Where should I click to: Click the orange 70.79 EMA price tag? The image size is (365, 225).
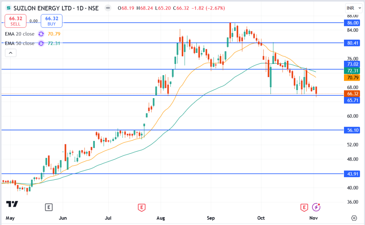point(352,77)
